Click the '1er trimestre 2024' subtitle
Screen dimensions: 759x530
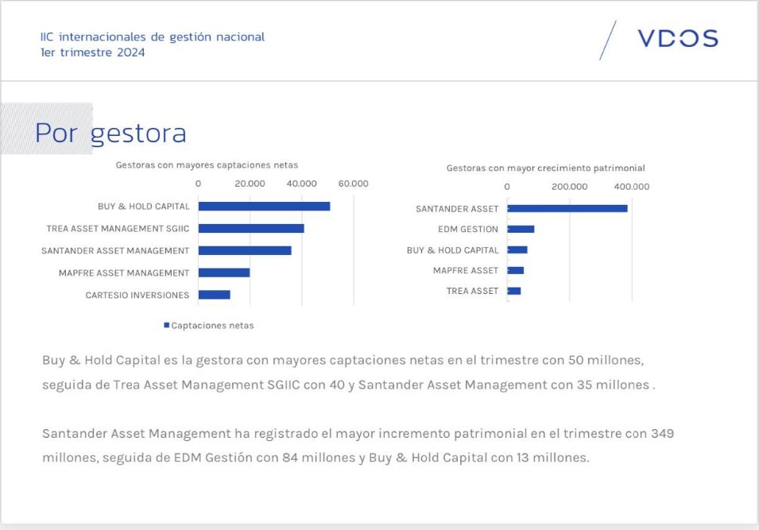[x=92, y=52]
